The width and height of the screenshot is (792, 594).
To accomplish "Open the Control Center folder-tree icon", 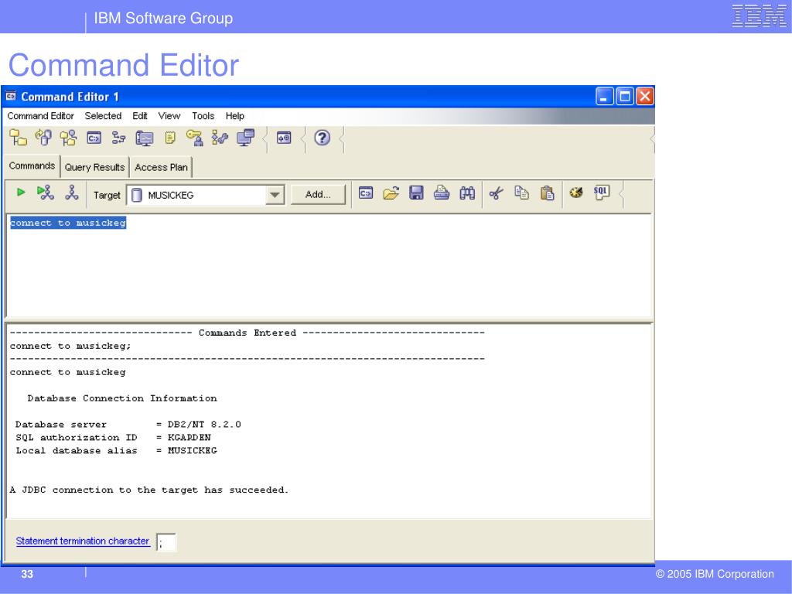I will coord(19,138).
